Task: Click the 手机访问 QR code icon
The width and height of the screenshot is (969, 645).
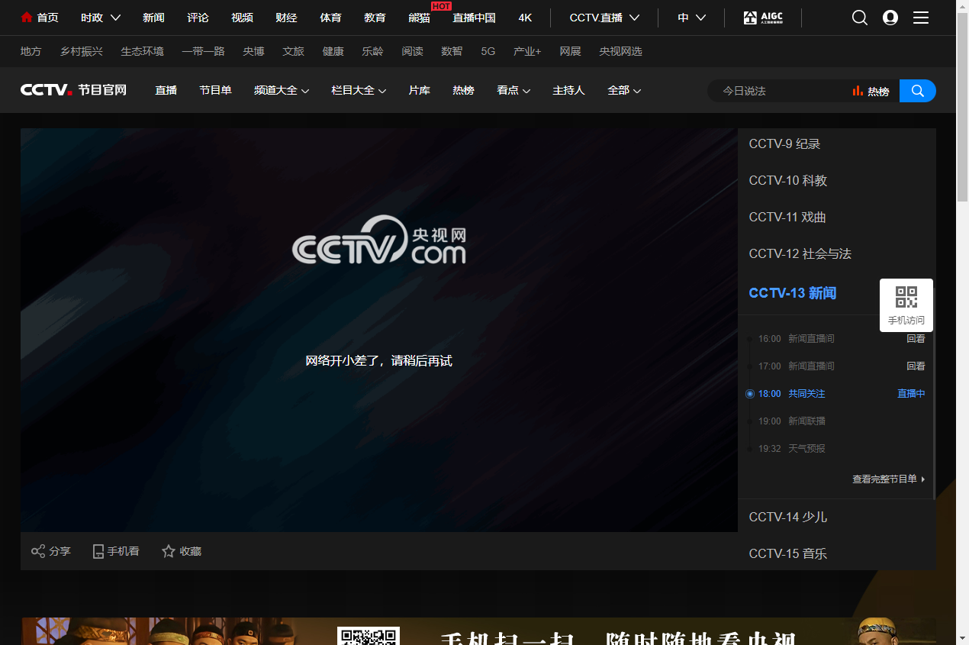Action: click(x=906, y=297)
